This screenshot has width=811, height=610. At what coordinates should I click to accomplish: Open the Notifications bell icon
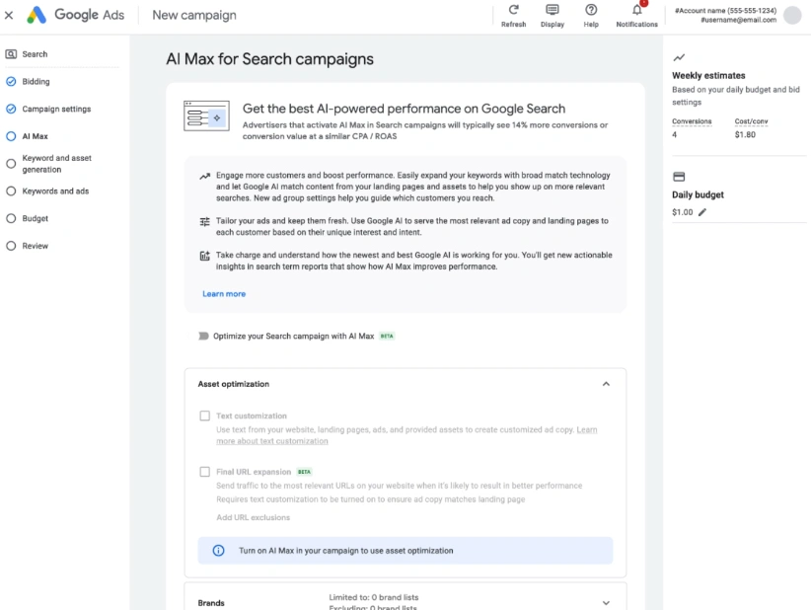point(636,10)
